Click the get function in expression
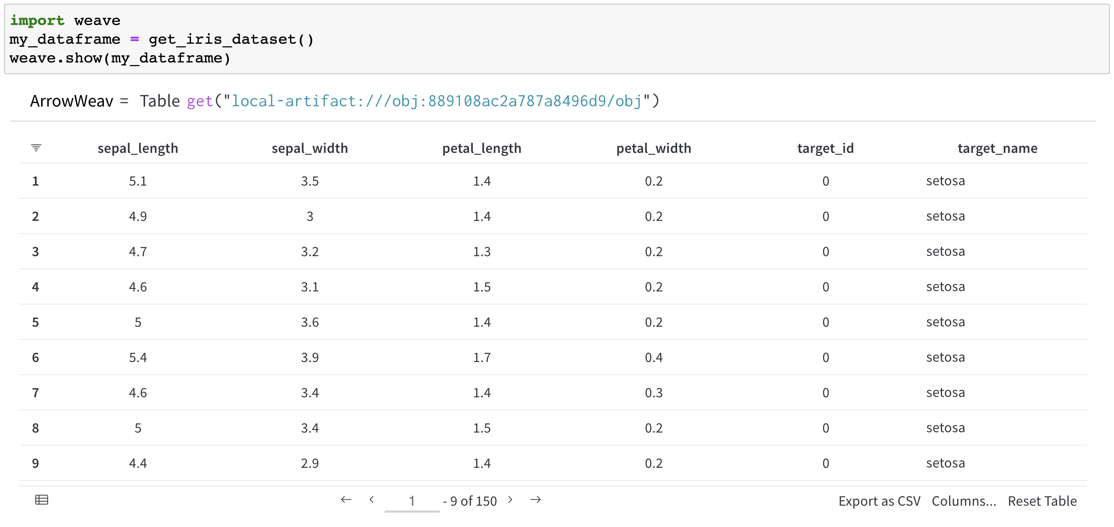Image resolution: width=1114 pixels, height=527 pixels. [x=200, y=101]
